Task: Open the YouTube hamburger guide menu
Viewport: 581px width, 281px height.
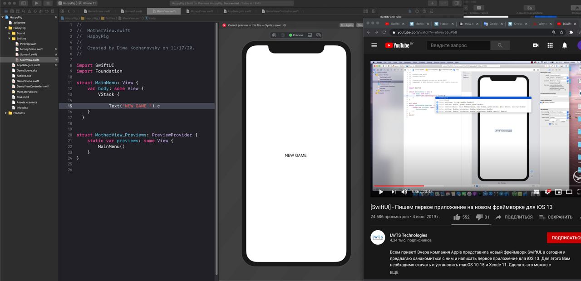Action: (x=374, y=45)
